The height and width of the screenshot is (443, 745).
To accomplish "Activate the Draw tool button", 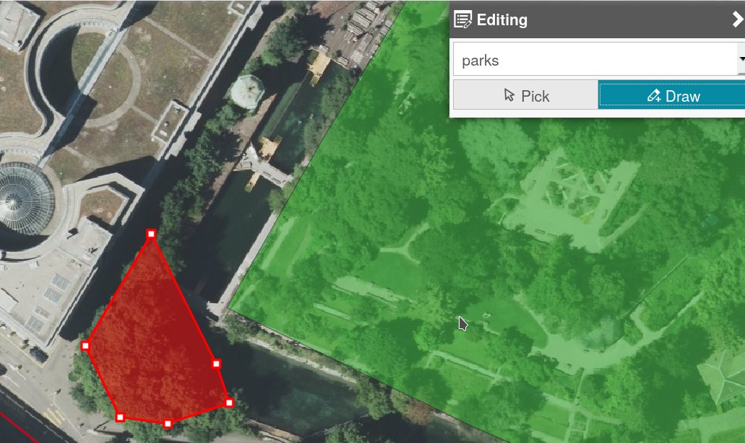I will pyautogui.click(x=671, y=95).
